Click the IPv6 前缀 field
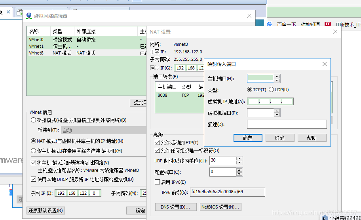The height and width of the screenshot is (220, 361). [x=228, y=192]
